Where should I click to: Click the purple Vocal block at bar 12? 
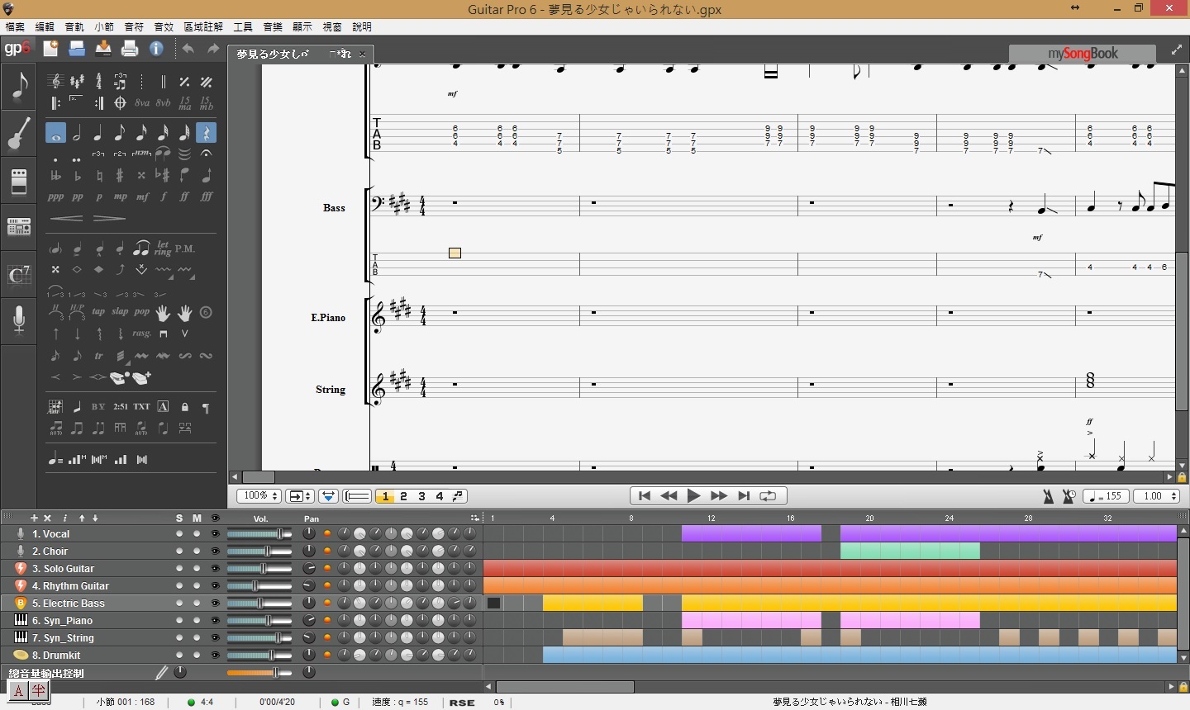[751, 533]
